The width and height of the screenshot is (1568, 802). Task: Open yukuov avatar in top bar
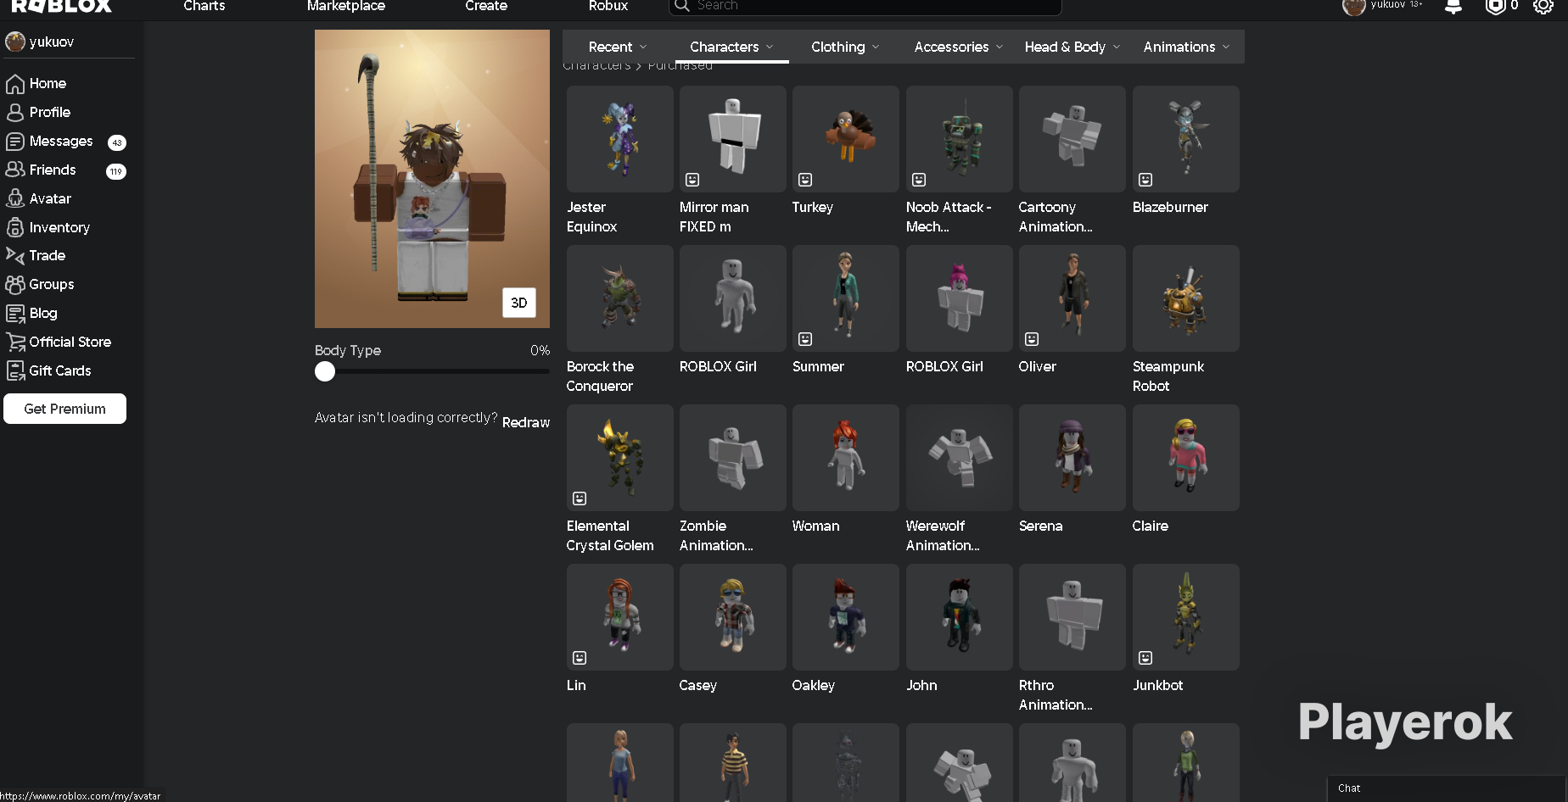pyautogui.click(x=1353, y=7)
